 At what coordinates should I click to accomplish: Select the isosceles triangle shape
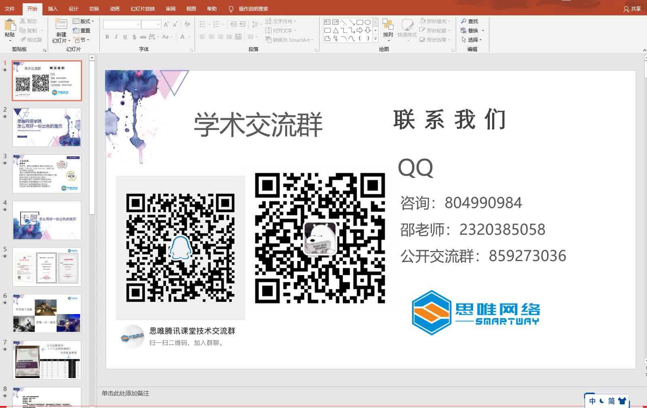(x=335, y=30)
